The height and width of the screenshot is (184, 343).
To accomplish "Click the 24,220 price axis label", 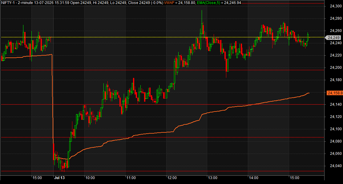I will 336,55.
